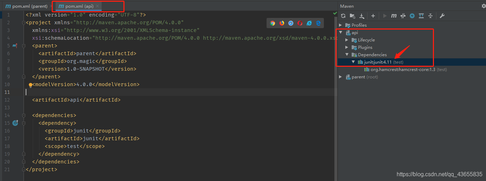
Task: Close the pom.xml (api) tab
Action: point(97,6)
